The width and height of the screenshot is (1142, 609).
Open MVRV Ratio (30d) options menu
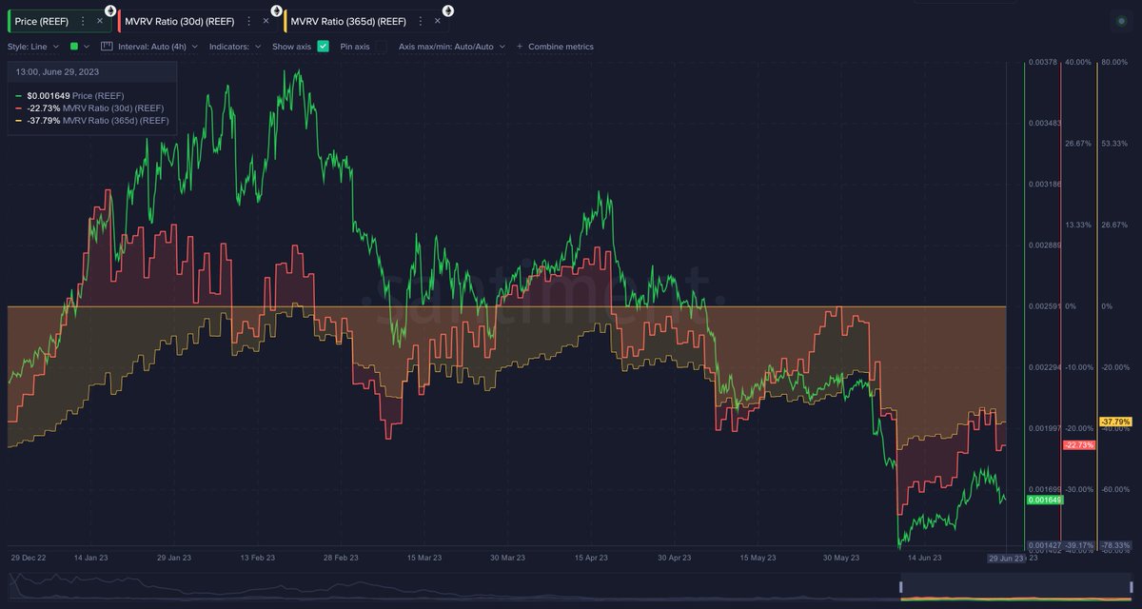(x=249, y=20)
